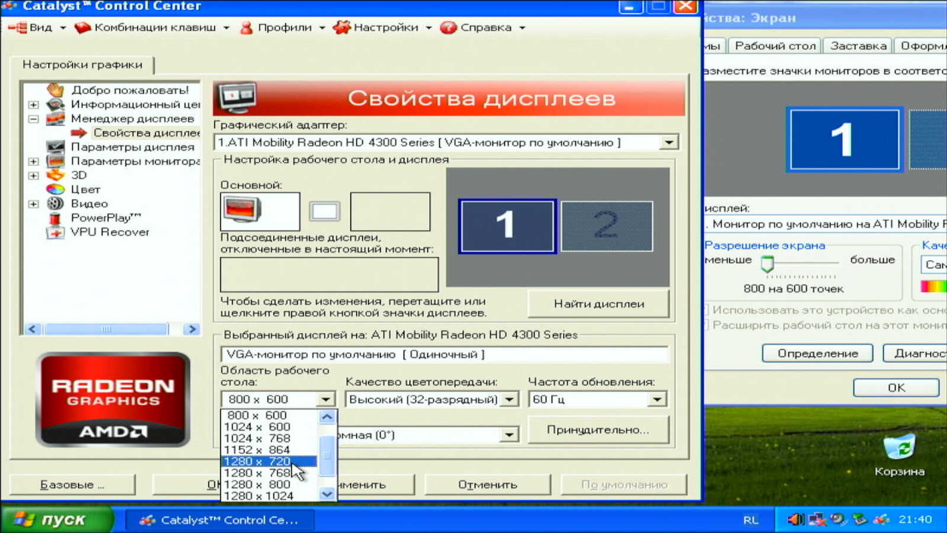Open the Профили menu
947x533 pixels.
point(283,27)
